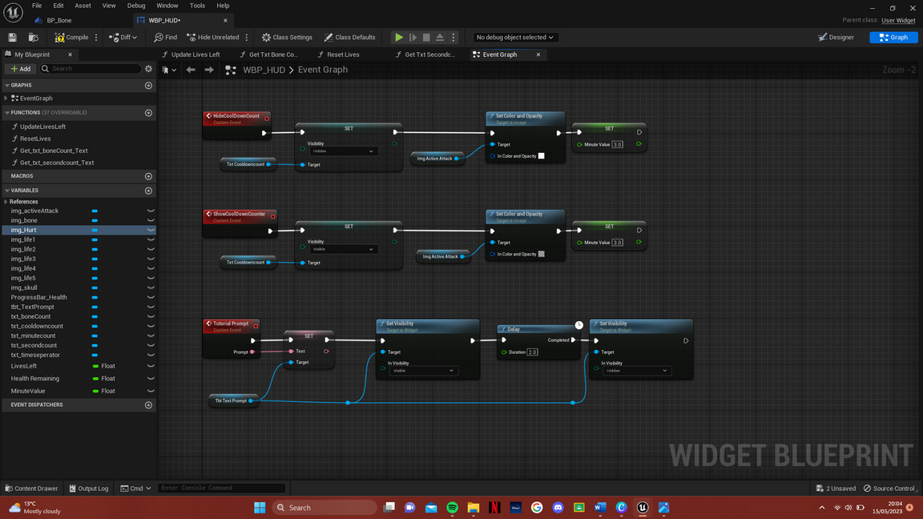The image size is (923, 519).
Task: Add a new variable with plus icon
Action: click(x=148, y=191)
